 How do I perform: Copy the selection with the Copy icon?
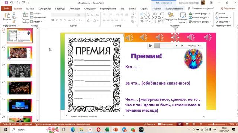click(x=14, y=17)
